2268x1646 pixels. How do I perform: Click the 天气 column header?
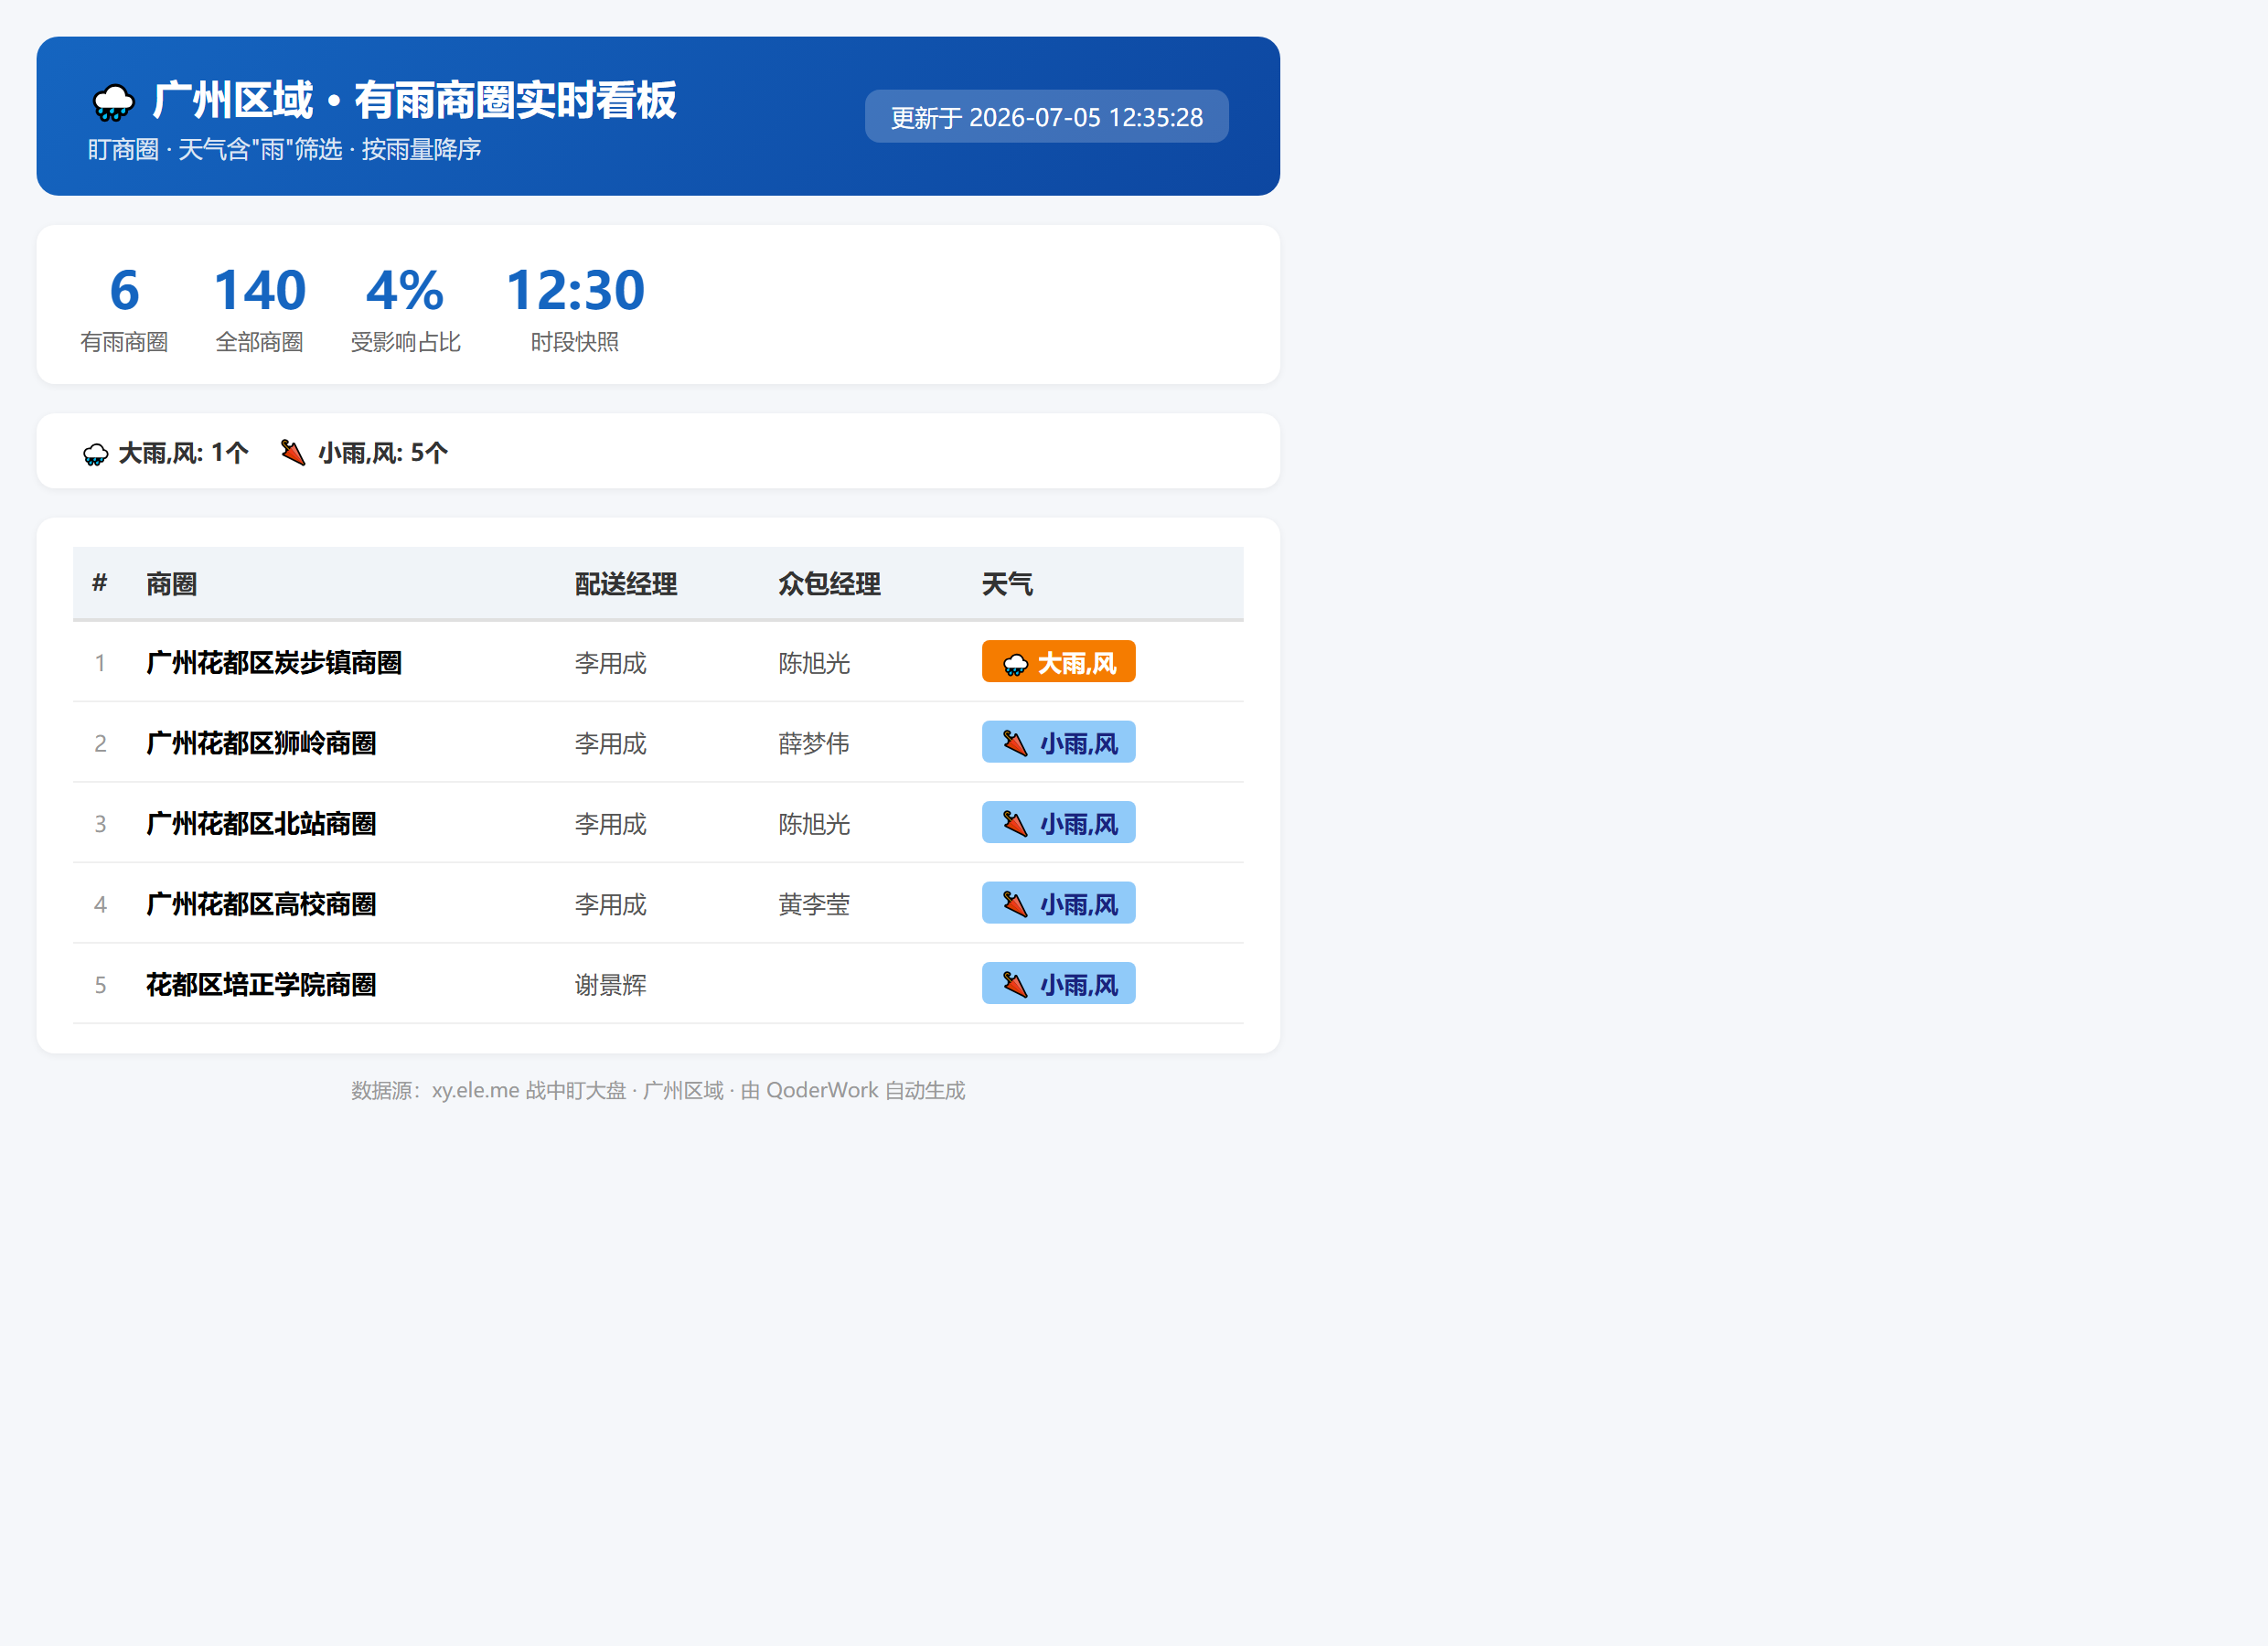(x=1007, y=584)
